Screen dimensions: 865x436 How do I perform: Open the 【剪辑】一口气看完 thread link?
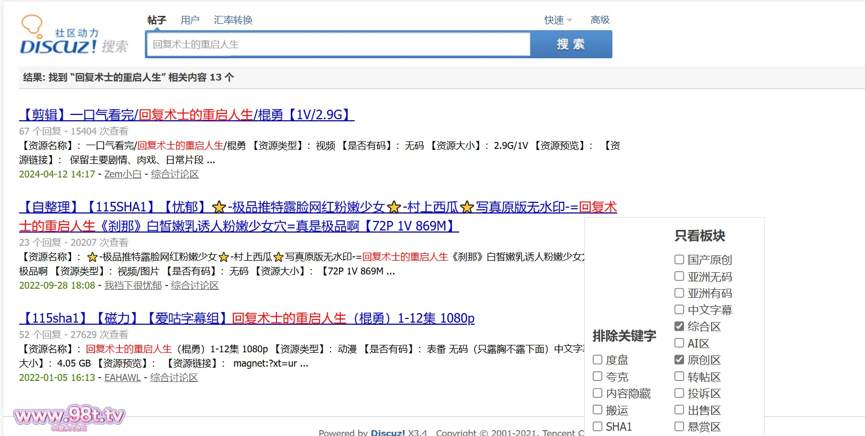point(187,114)
